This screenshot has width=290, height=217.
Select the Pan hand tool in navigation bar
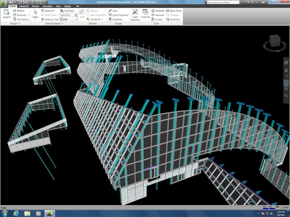point(286,70)
